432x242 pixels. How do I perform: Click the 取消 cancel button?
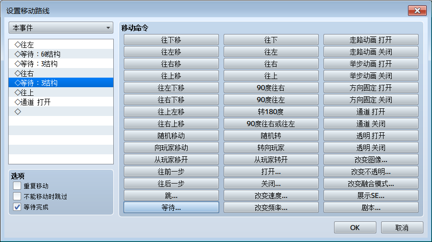[402, 228]
